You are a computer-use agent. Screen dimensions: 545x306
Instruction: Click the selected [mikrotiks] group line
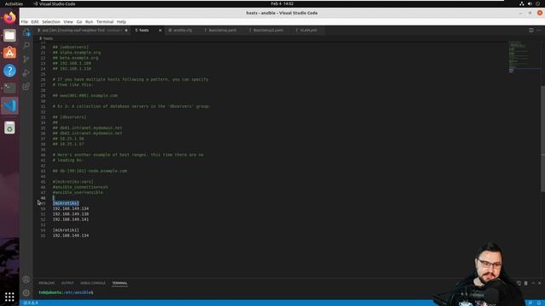[66, 203]
